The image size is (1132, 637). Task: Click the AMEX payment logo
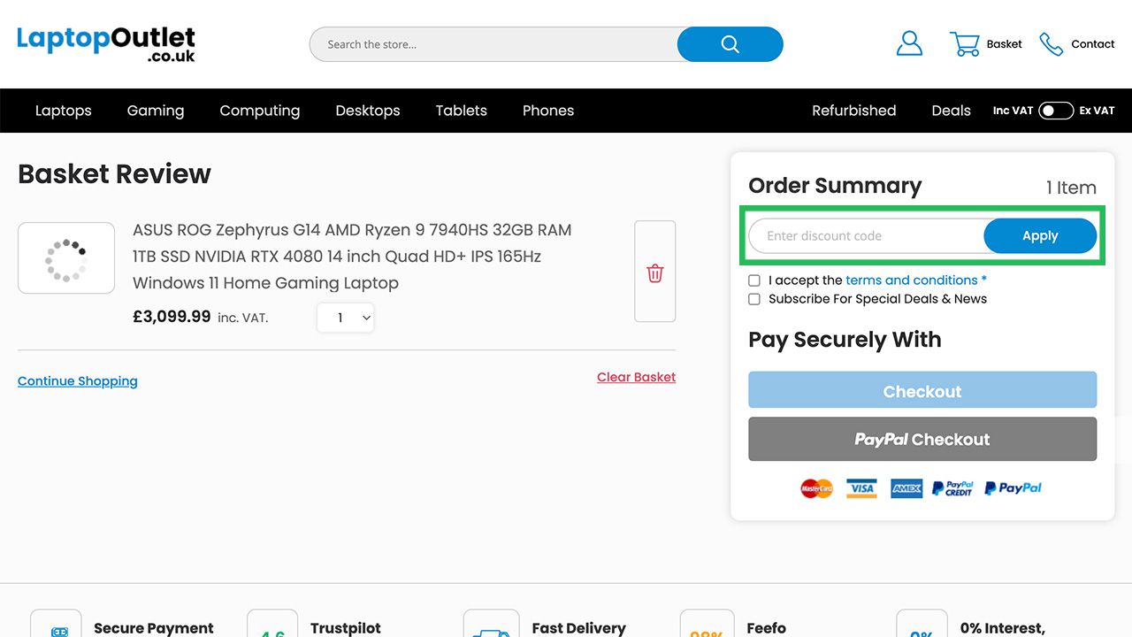(906, 488)
